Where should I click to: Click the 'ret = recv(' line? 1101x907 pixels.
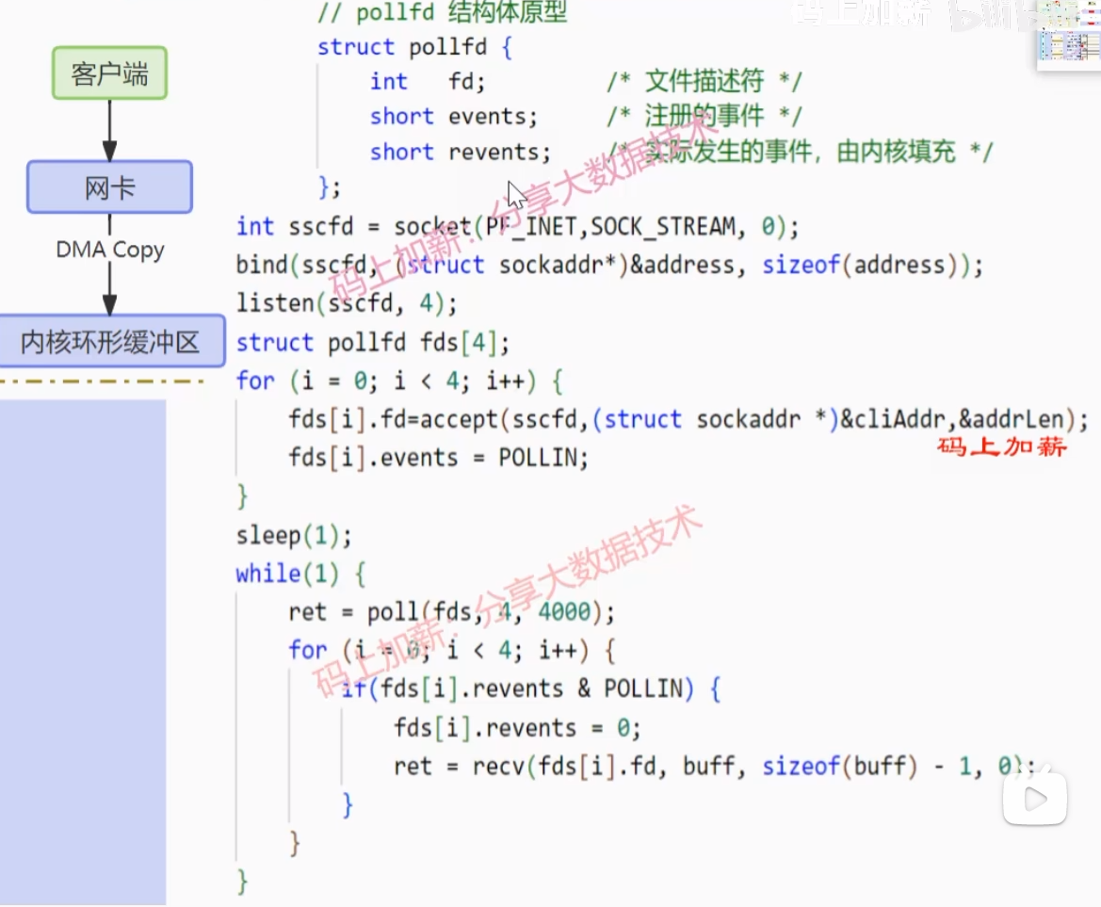pyautogui.click(x=714, y=766)
